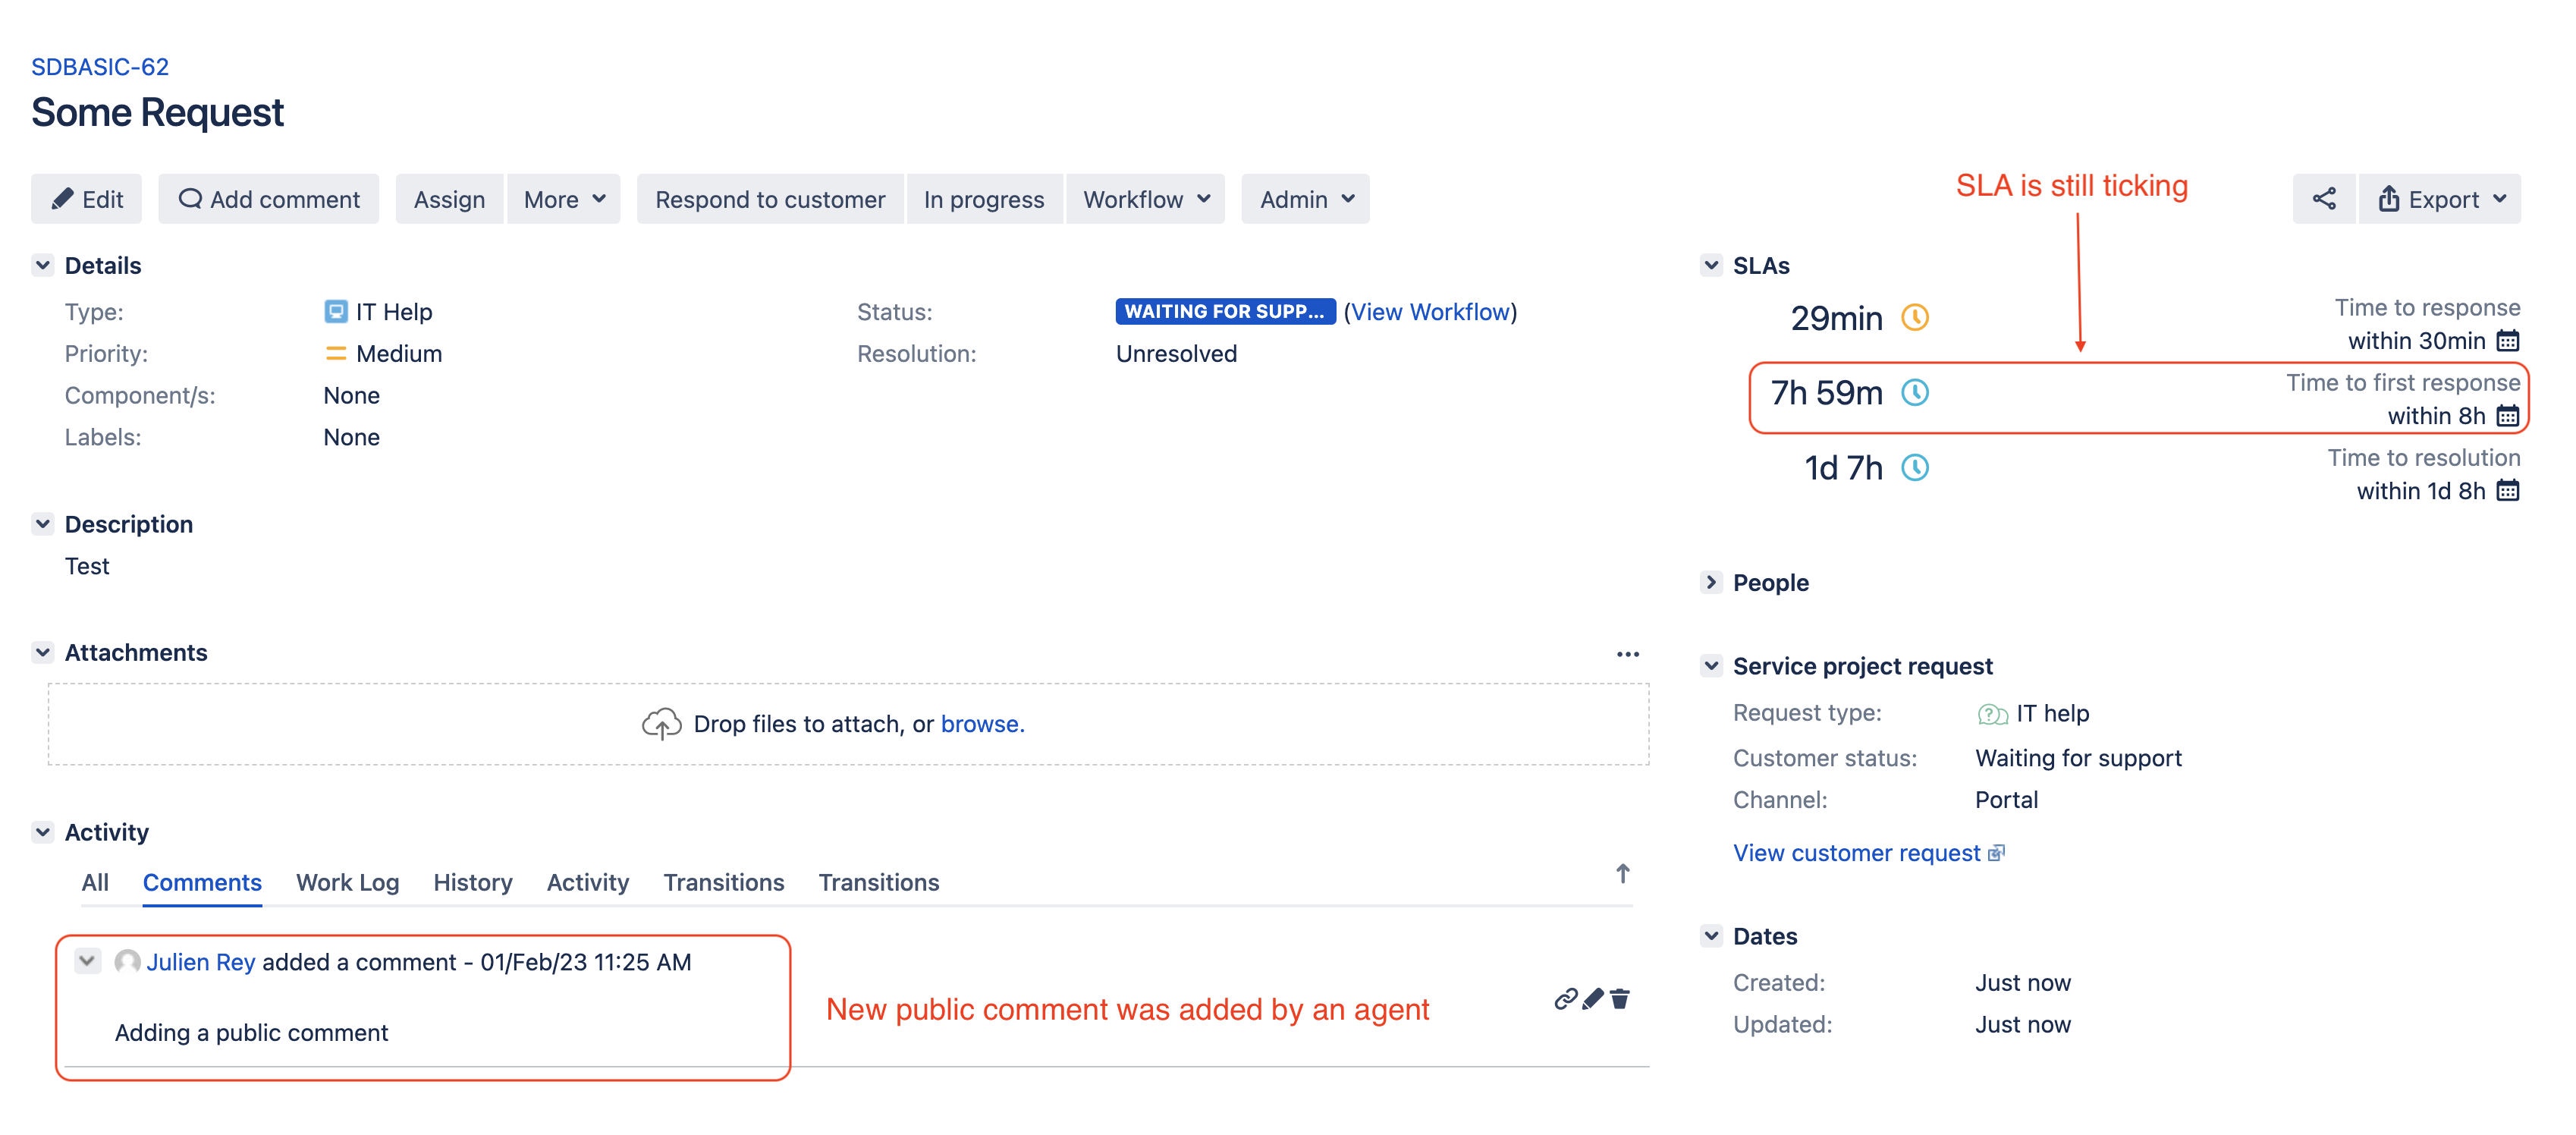Click the sort order arrow in Activity
Screen dimensions: 2576x1135
(1622, 874)
